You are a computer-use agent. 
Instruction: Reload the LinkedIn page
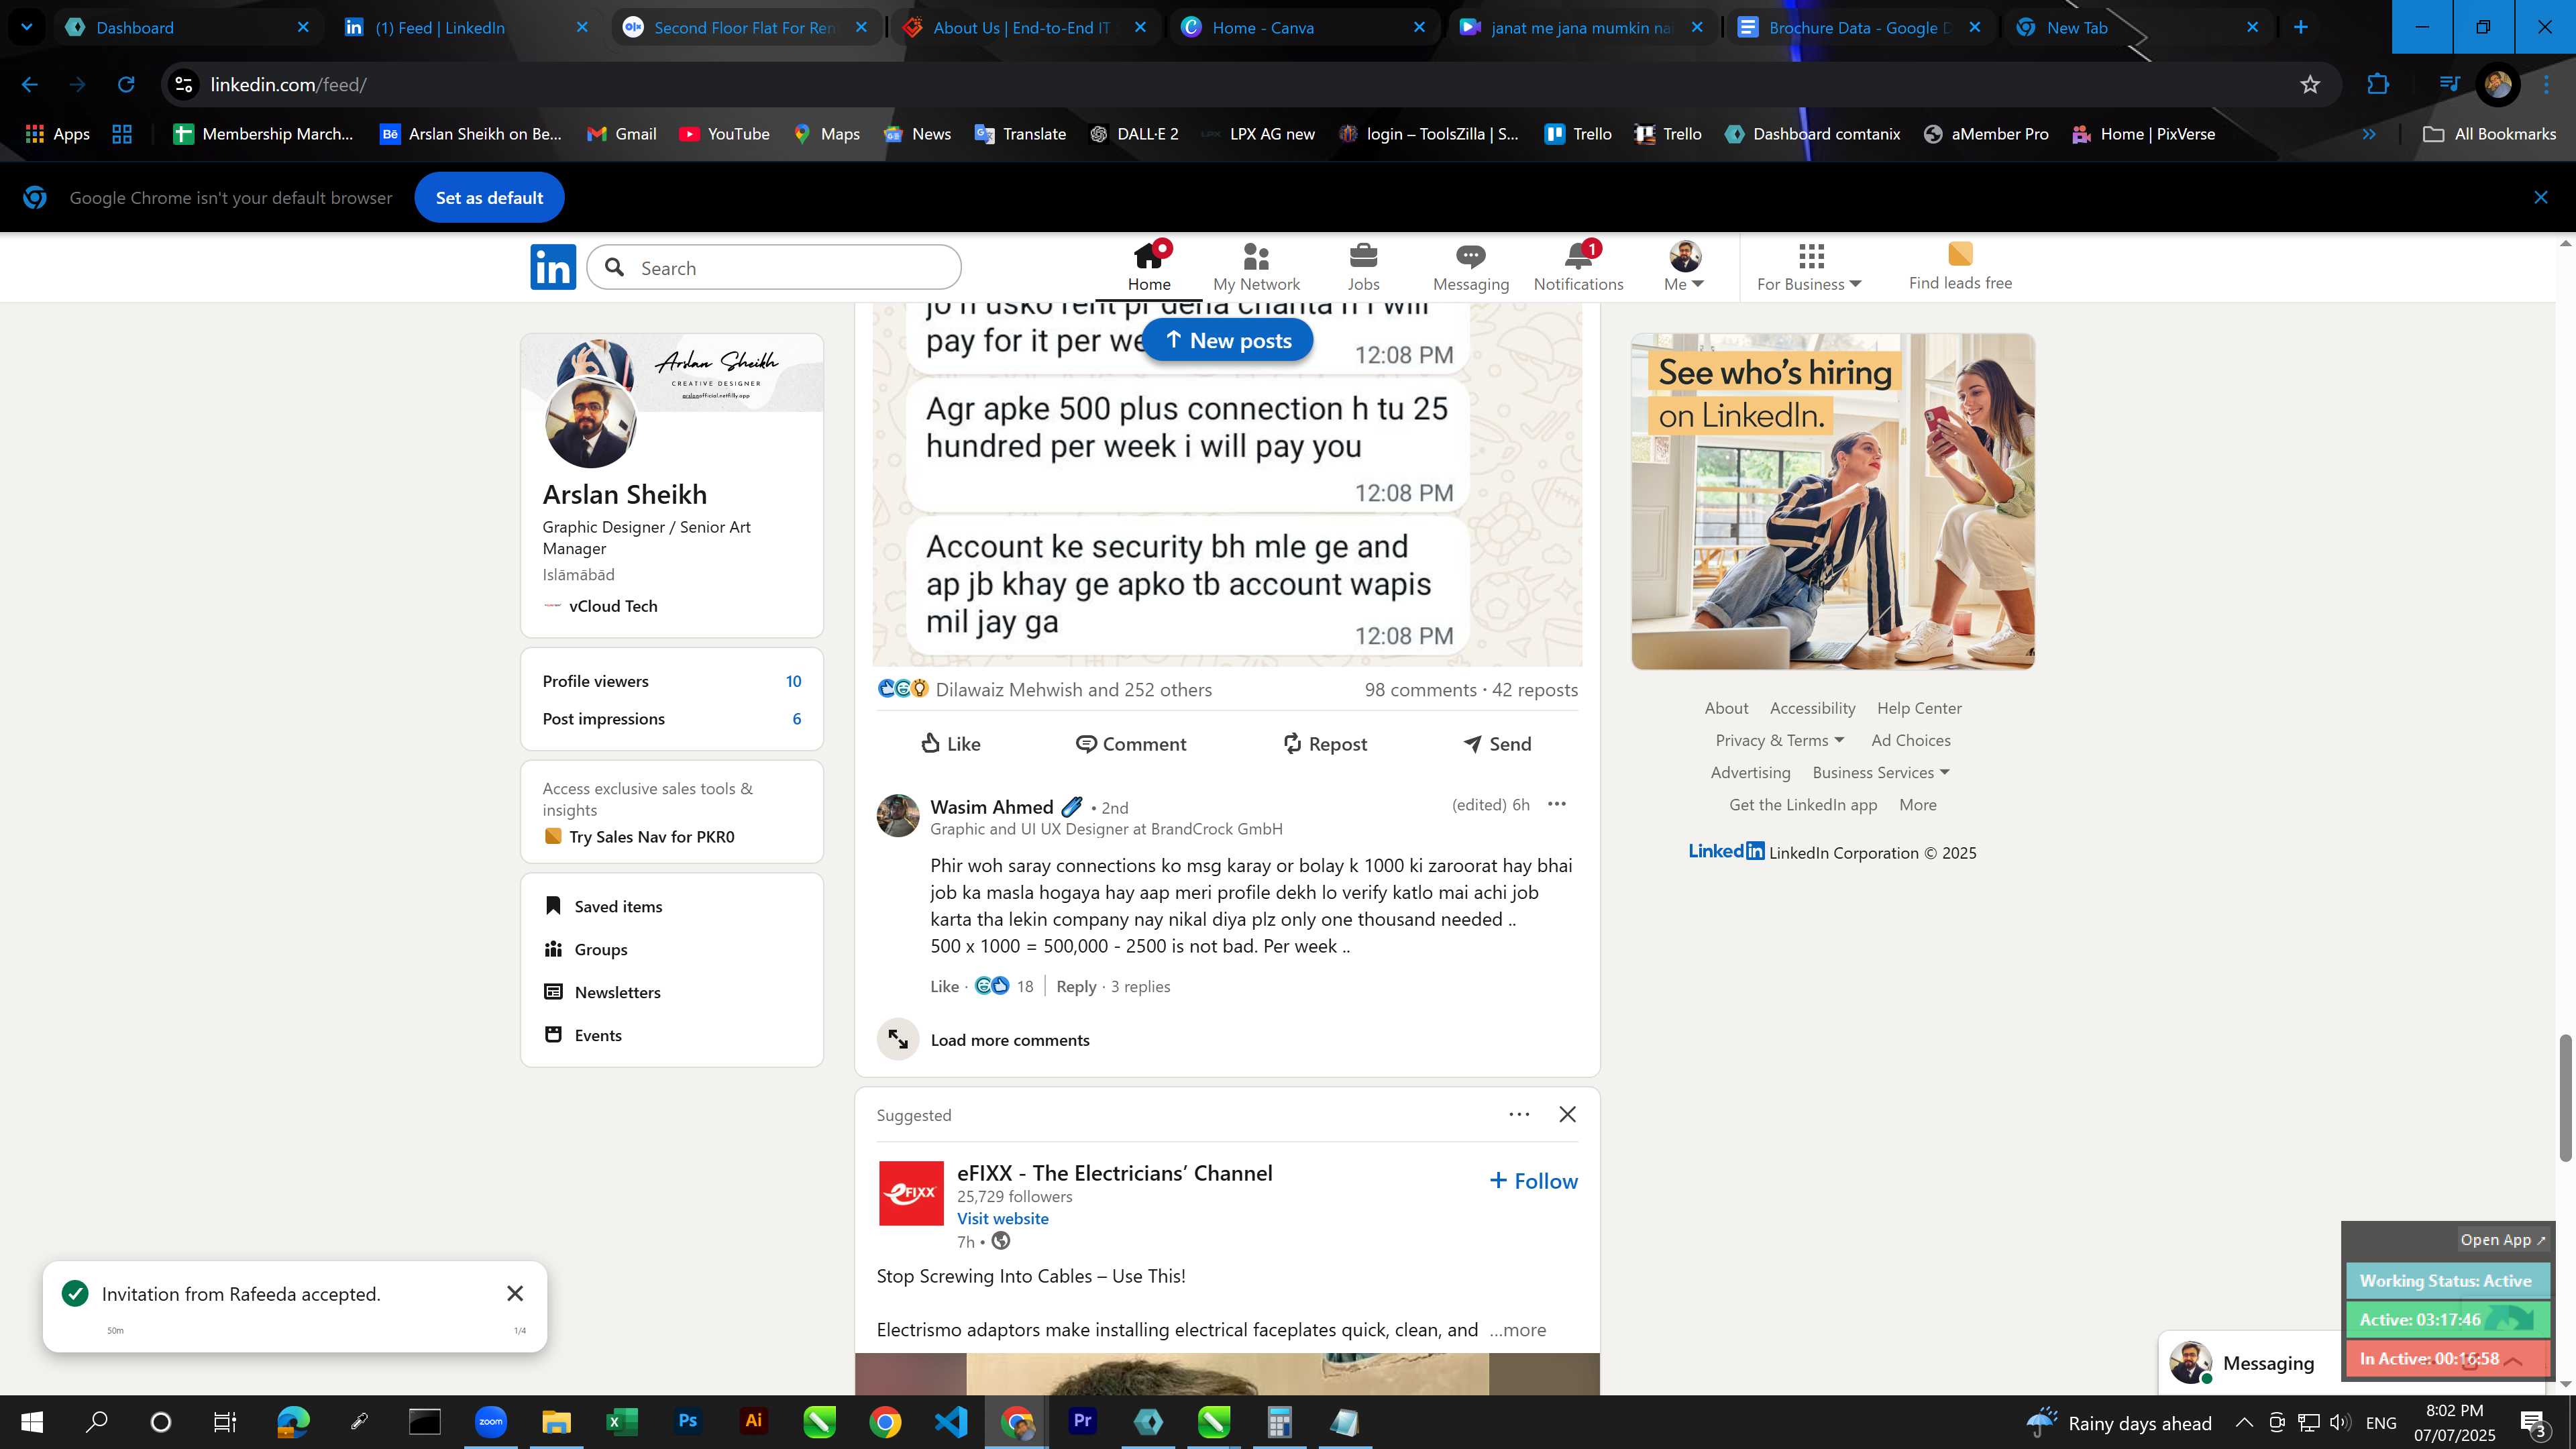coord(126,85)
